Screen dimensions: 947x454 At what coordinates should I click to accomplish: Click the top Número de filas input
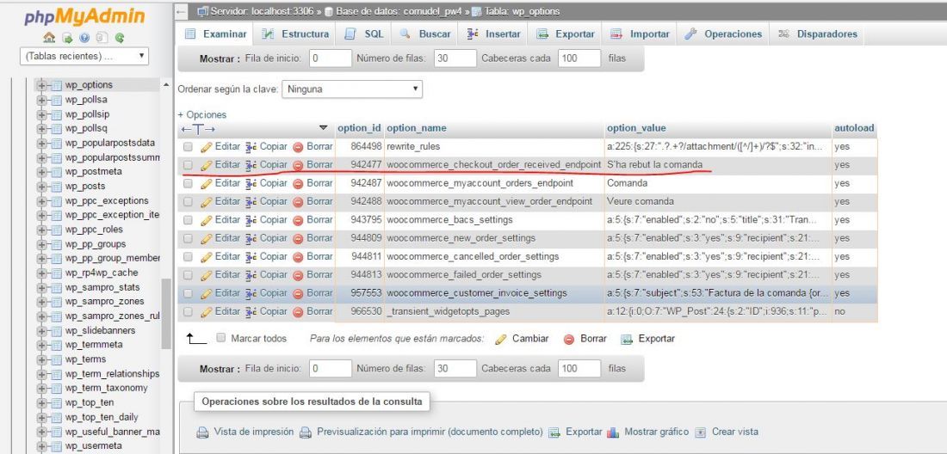pos(455,58)
